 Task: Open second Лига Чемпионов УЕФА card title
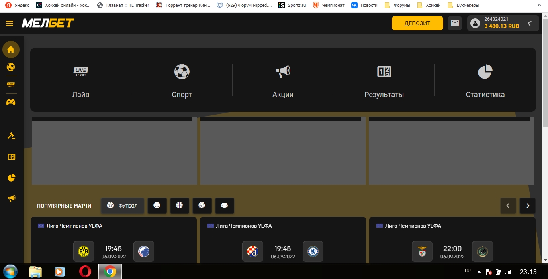pyautogui.click(x=244, y=226)
